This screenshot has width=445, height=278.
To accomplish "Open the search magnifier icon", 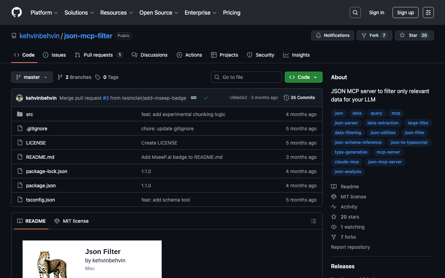I will (355, 13).
